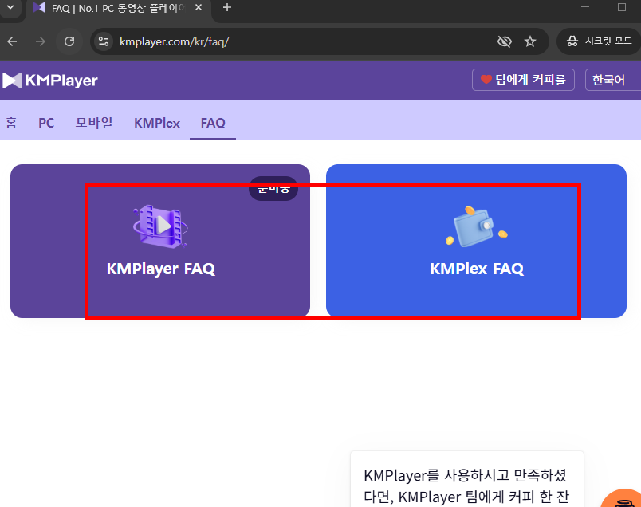Click the browser forward arrow
This screenshot has height=507, width=641.
[x=41, y=41]
